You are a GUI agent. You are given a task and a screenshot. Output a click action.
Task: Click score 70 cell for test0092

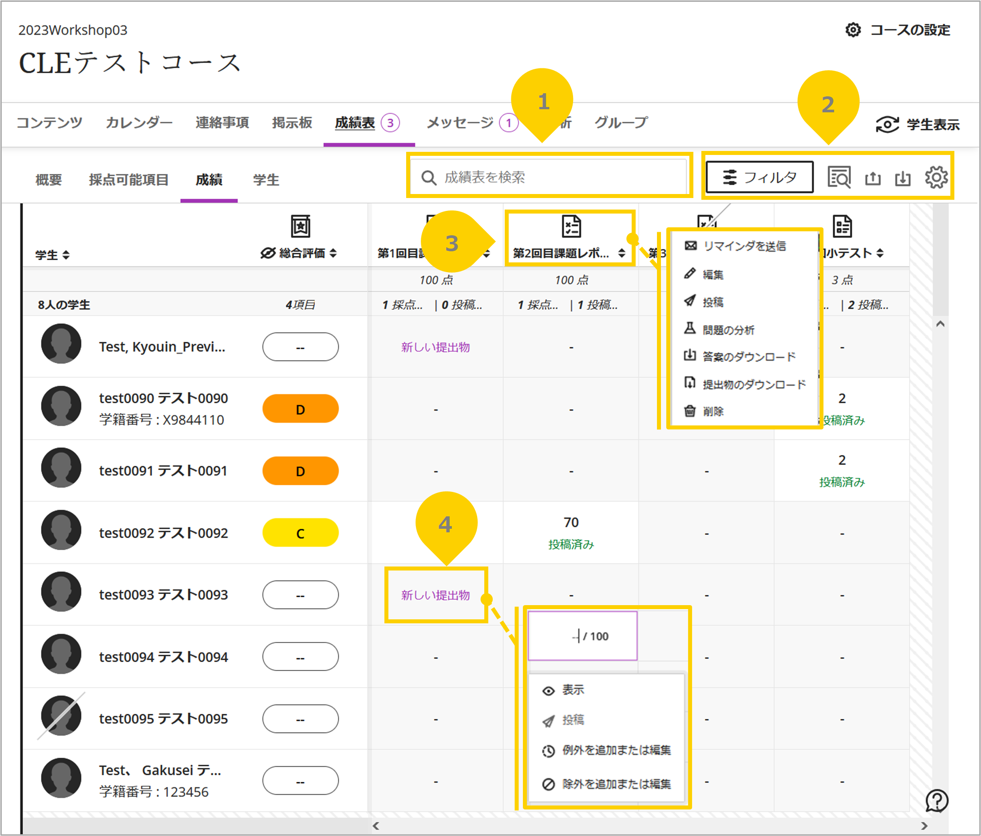pyautogui.click(x=571, y=533)
